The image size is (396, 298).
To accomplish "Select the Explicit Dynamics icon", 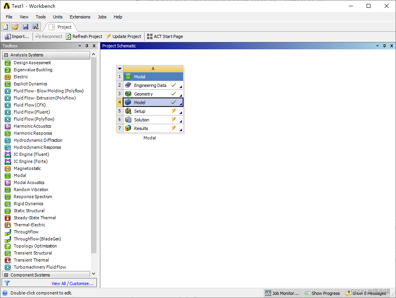I will [x=7, y=84].
